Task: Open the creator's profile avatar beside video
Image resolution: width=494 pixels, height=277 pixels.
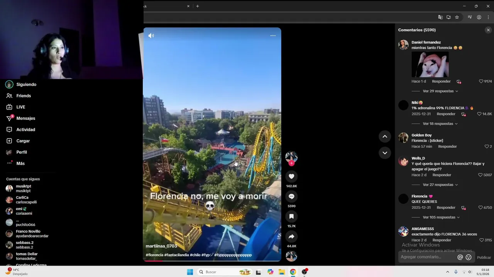Action: click(x=291, y=157)
